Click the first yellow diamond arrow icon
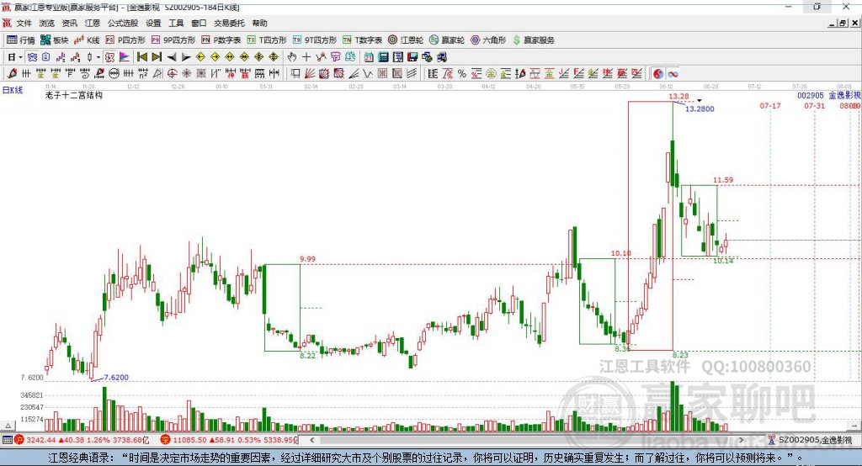Image resolution: width=862 pixels, height=466 pixels. [200, 57]
